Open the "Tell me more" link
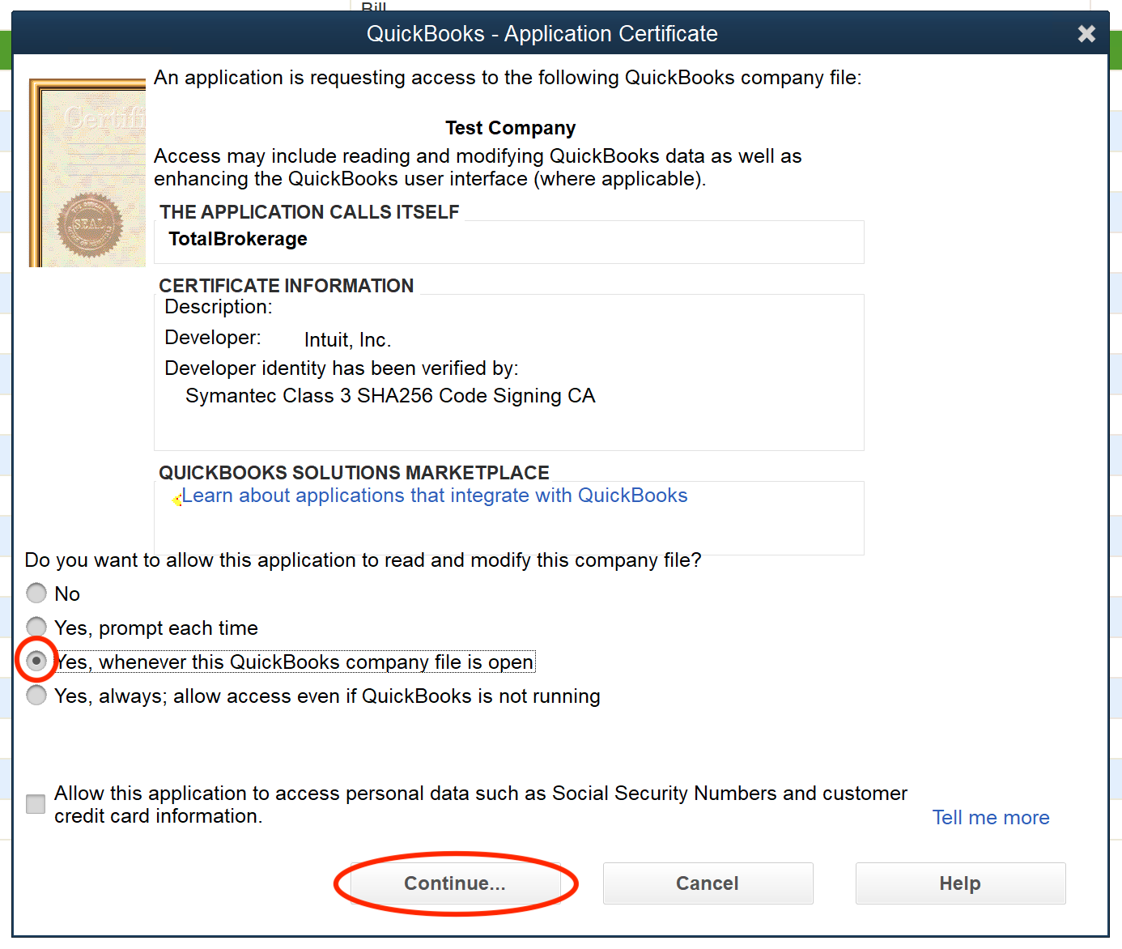The image size is (1122, 949). 990,818
